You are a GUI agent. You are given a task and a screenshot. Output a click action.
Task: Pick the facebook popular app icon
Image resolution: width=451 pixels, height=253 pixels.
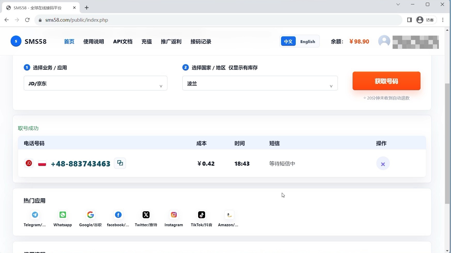pyautogui.click(x=118, y=215)
